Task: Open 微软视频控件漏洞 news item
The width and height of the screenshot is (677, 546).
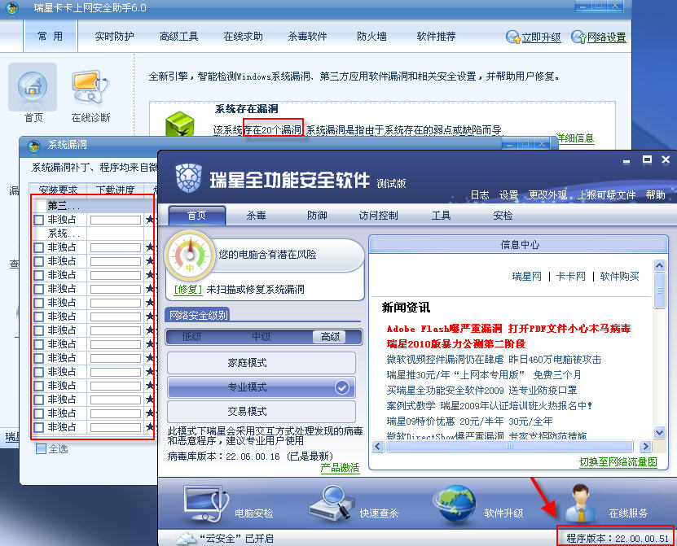Action: click(494, 360)
